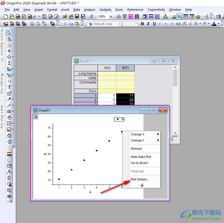The image size is (224, 223).
Task: Activate the Zoom In tool
Action: pyautogui.click(x=9, y=39)
